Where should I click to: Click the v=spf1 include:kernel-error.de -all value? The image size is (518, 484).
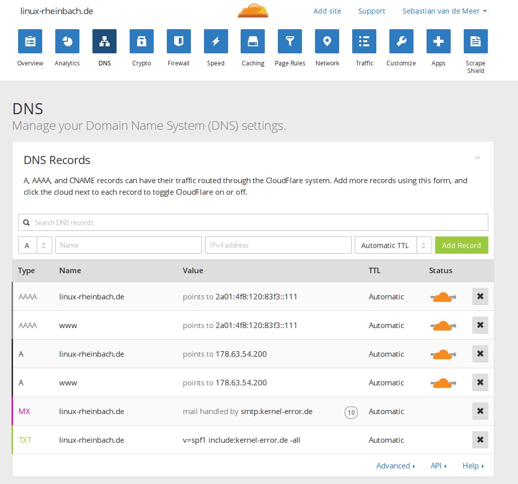pyautogui.click(x=242, y=440)
